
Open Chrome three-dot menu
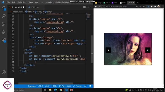click(162, 6)
